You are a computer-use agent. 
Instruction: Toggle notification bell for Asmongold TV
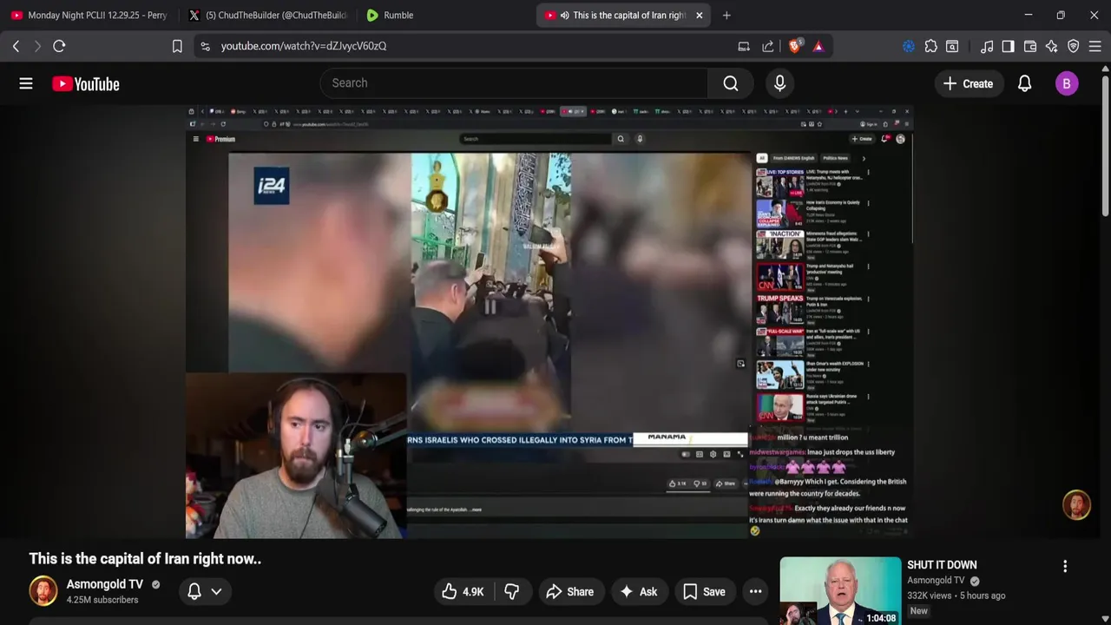tap(194, 592)
